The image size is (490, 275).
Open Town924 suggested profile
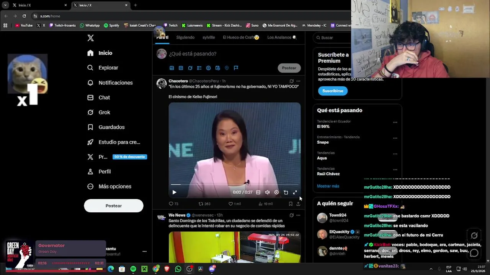point(338,215)
